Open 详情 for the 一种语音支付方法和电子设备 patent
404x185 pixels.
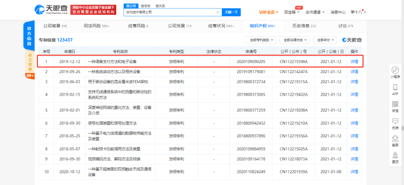click(x=354, y=61)
